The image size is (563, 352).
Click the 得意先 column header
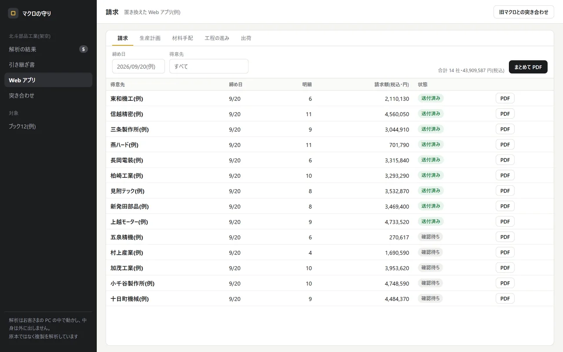117,84
